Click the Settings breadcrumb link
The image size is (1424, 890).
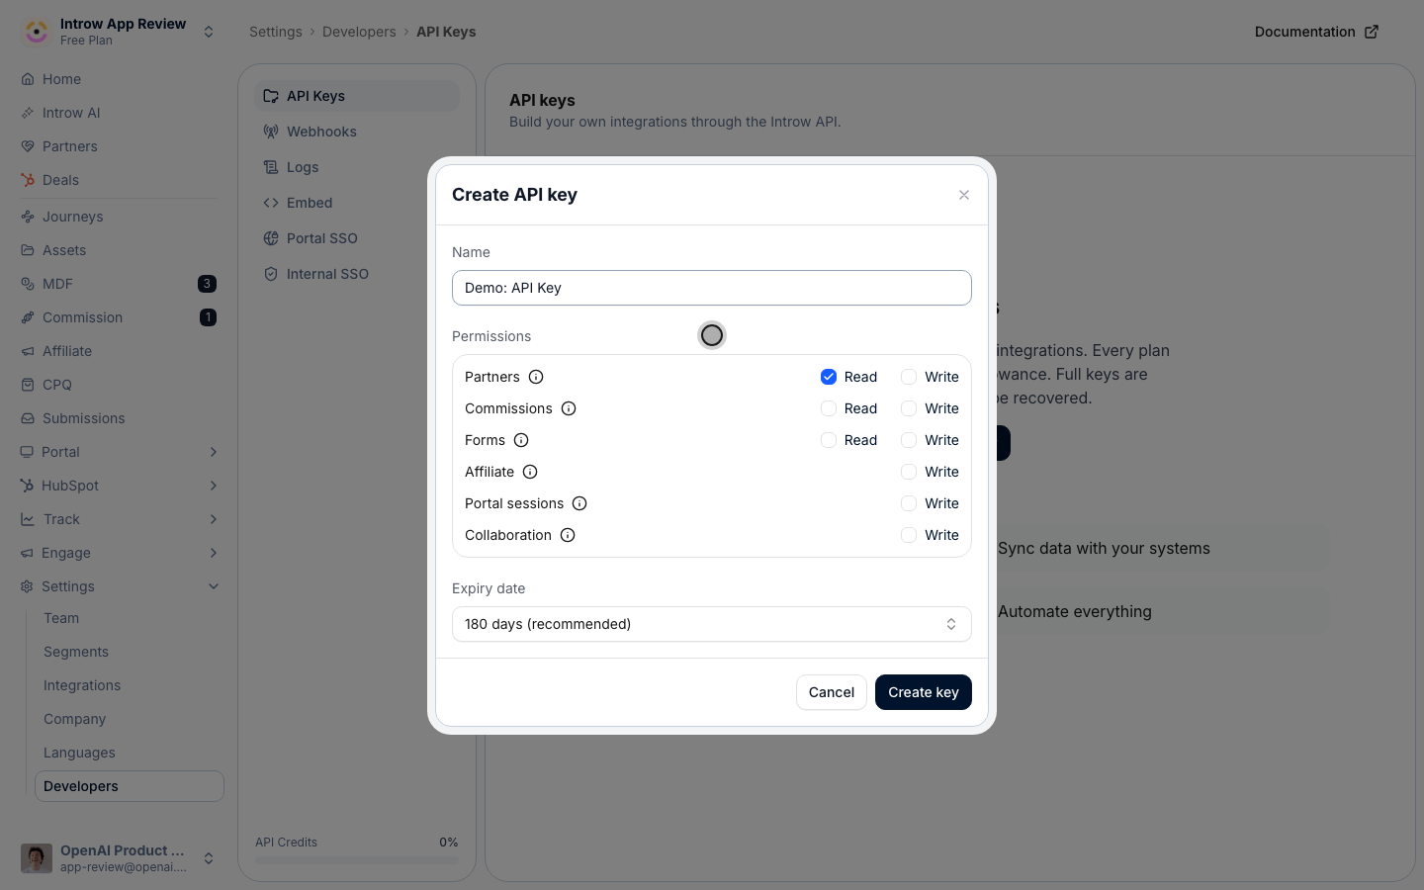click(x=276, y=32)
